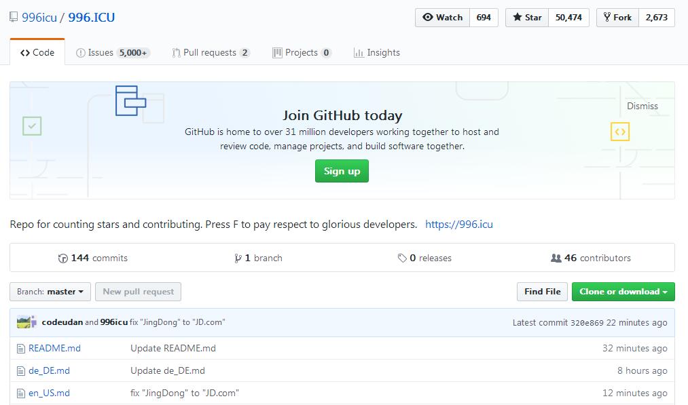Click the people icon beside 46 contributors
Screen dimensions: 688x405
556,258
